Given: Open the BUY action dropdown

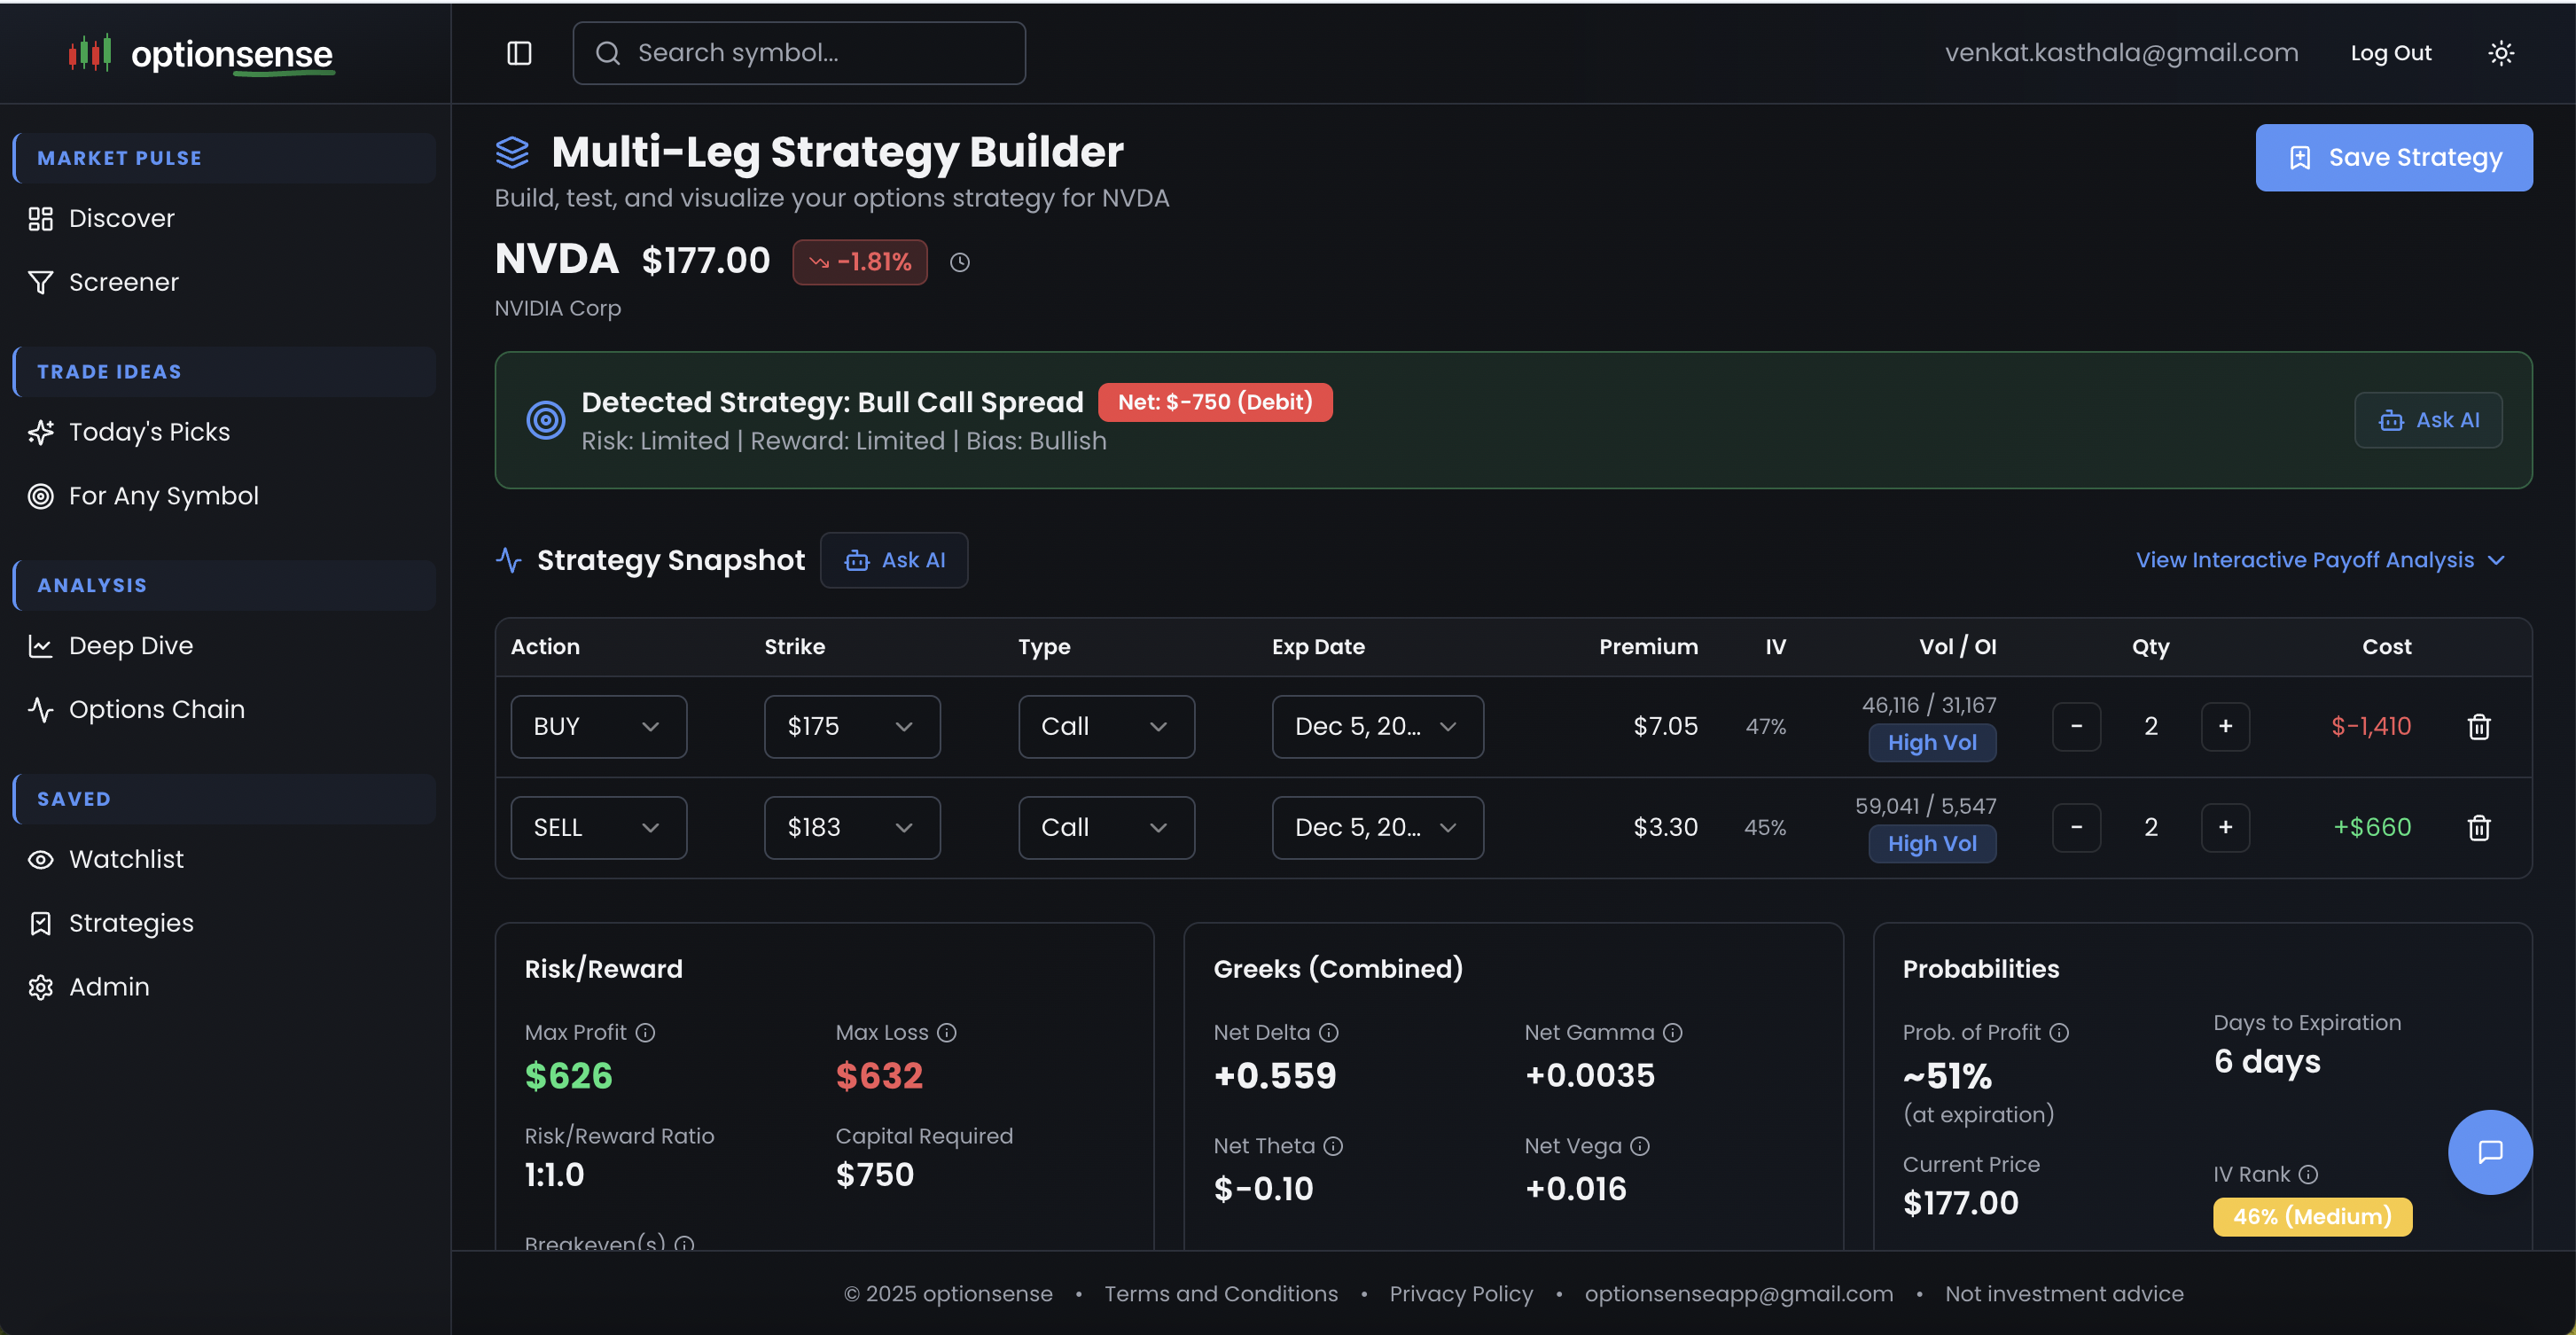Looking at the screenshot, I should (x=598, y=727).
